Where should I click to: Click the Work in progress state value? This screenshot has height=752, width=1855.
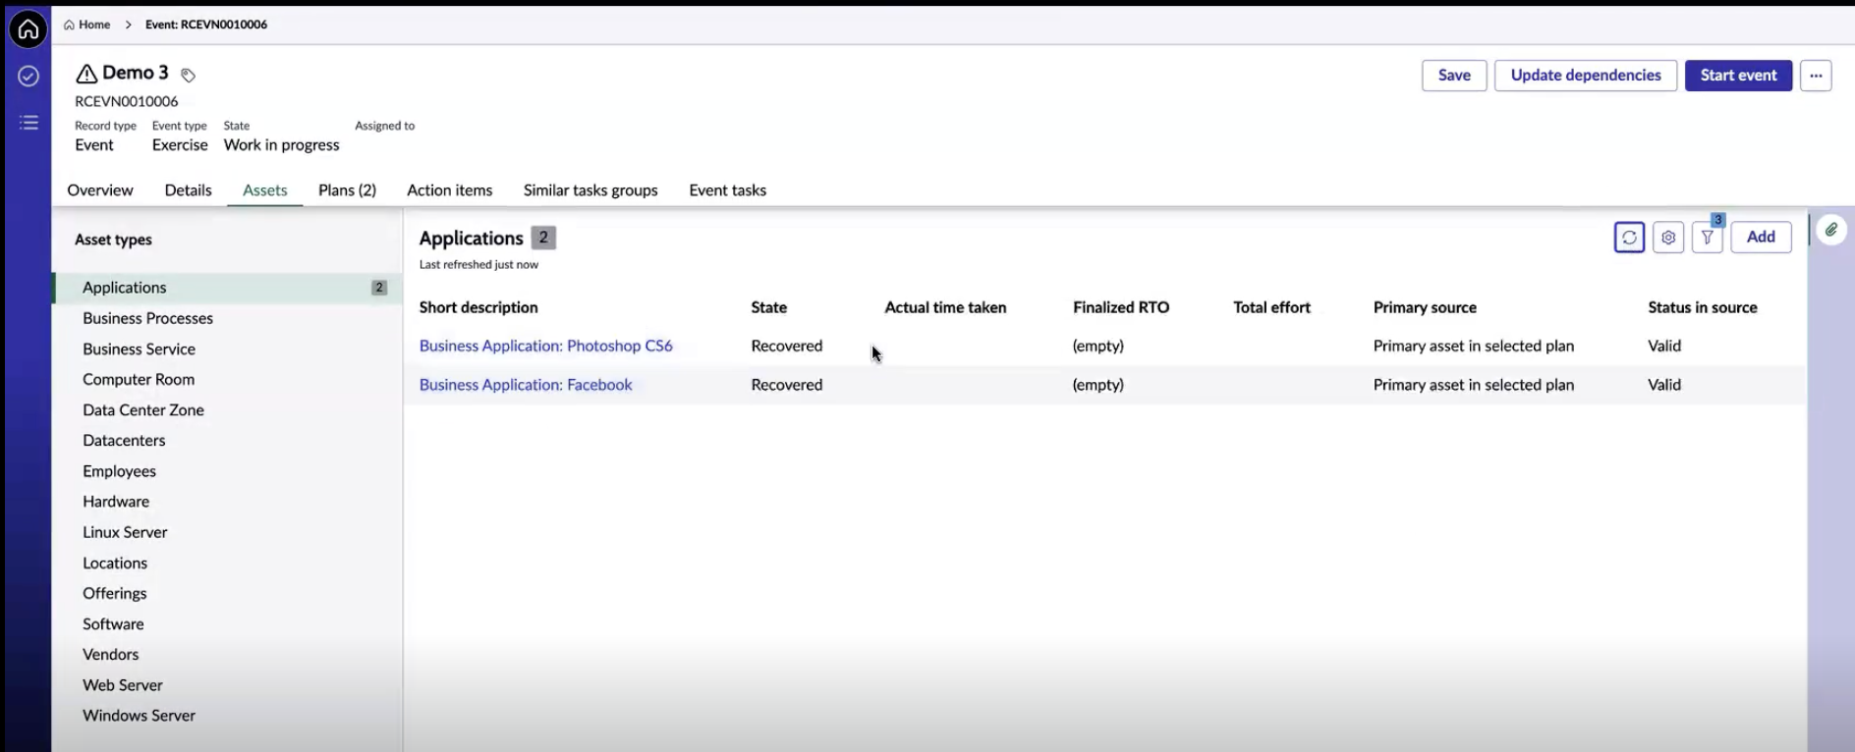[x=281, y=145]
